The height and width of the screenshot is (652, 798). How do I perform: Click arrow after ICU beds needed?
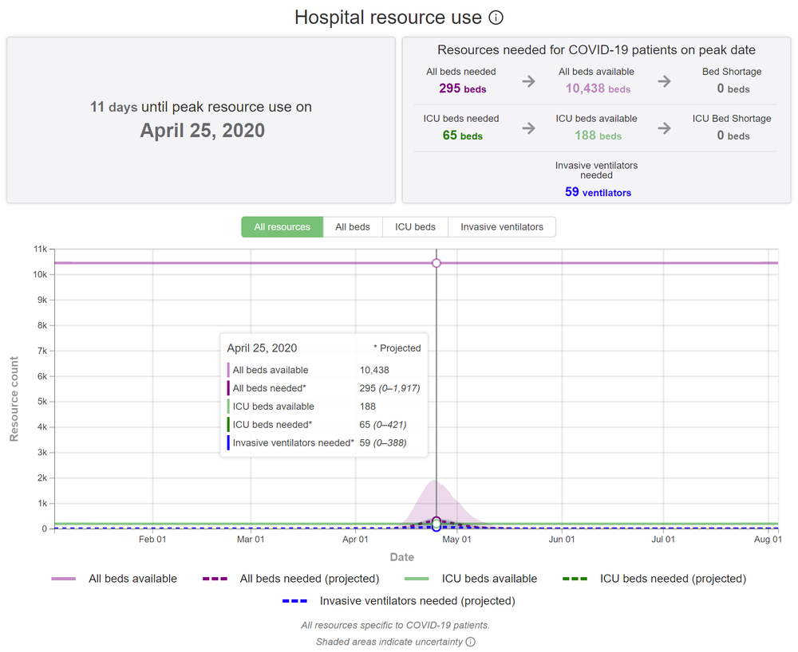click(x=528, y=128)
